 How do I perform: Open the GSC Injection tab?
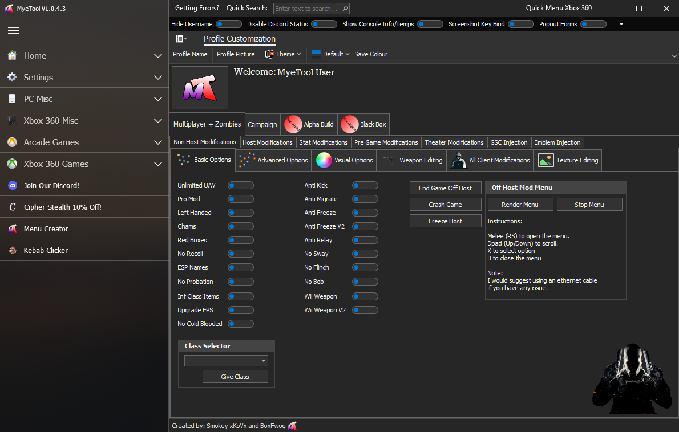tap(508, 142)
